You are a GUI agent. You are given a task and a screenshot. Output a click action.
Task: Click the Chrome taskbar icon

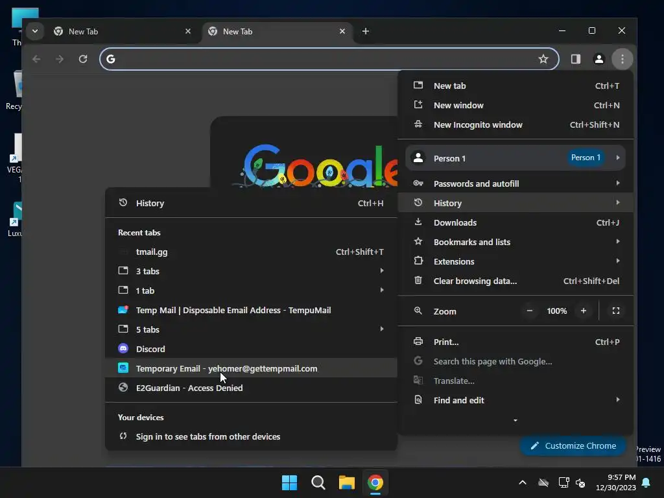[375, 482]
